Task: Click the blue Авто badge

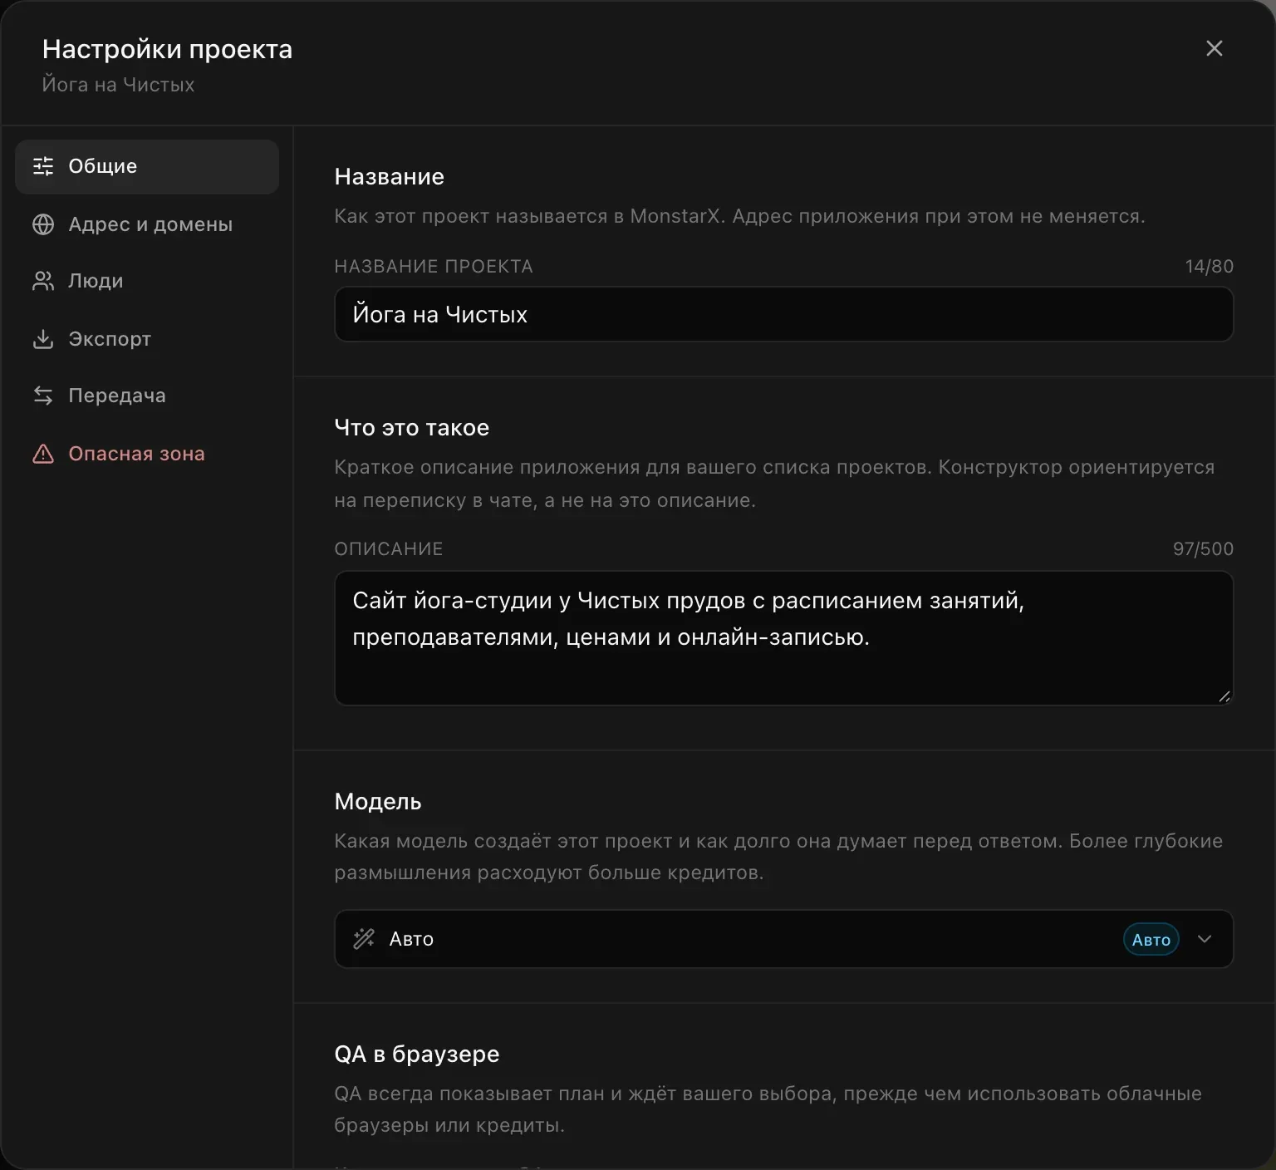Action: pyautogui.click(x=1151, y=940)
